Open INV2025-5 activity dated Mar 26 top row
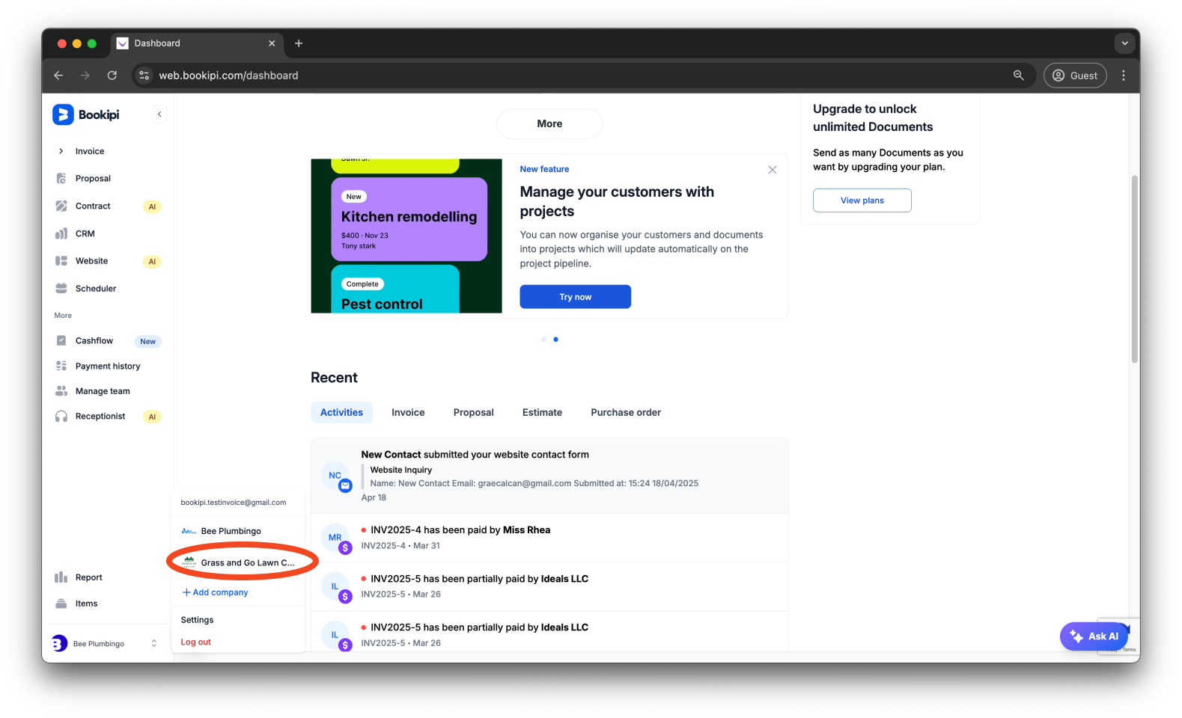This screenshot has height=718, width=1182. click(x=549, y=586)
